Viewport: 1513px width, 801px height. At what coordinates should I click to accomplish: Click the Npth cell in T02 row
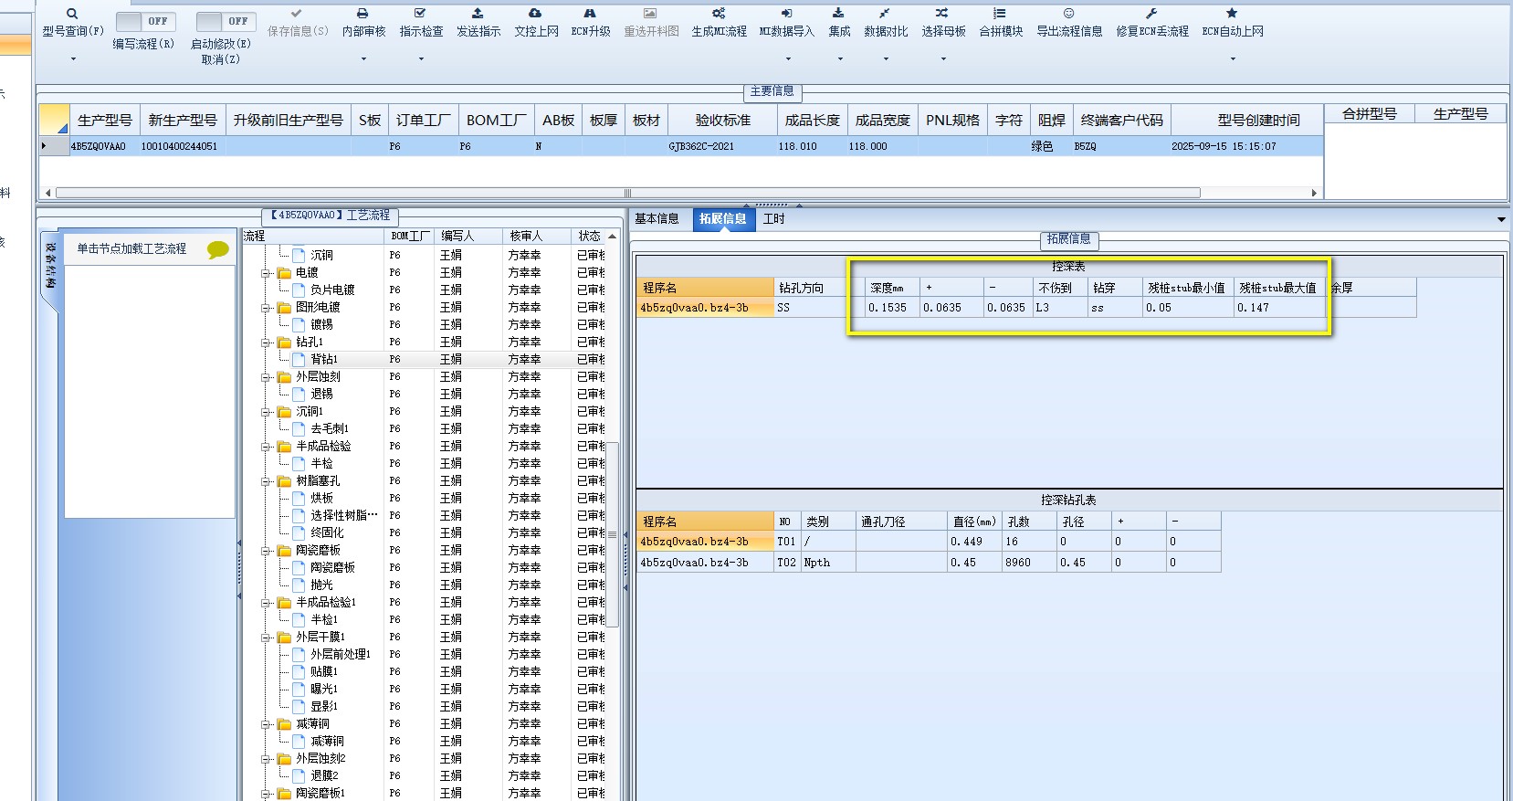pyautogui.click(x=827, y=563)
